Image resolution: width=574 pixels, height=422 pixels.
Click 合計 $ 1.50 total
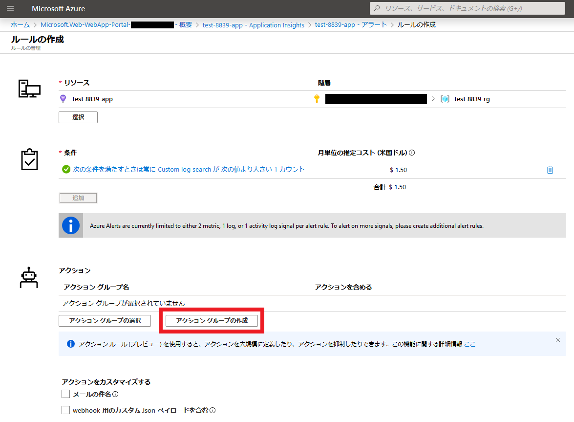tap(389, 187)
